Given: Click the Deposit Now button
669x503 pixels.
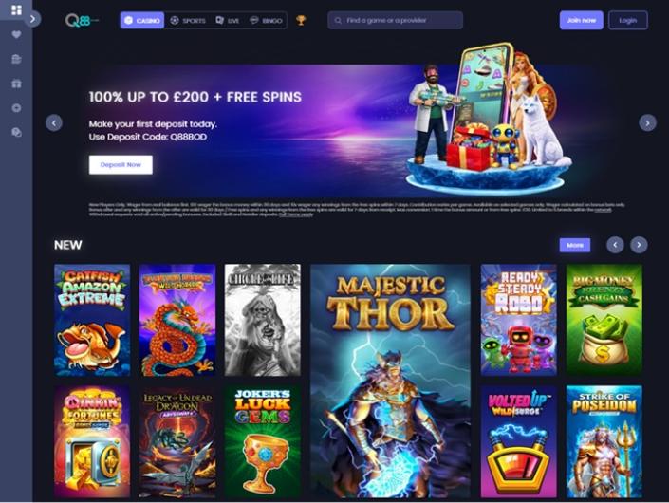Looking at the screenshot, I should point(121,165).
